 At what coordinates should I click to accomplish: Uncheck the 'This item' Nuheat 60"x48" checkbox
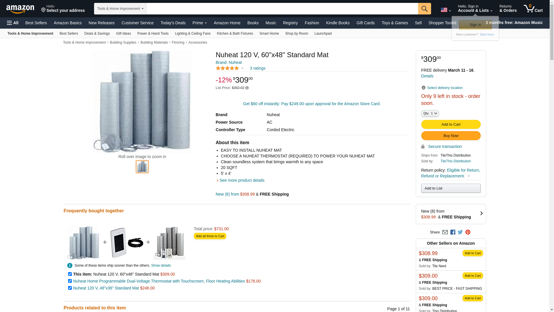(70, 274)
